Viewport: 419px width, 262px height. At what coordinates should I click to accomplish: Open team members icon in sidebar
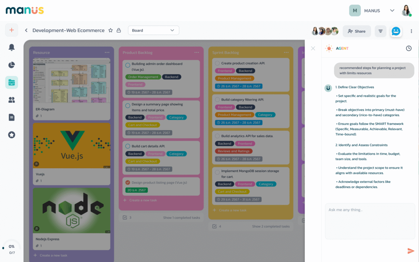11,99
